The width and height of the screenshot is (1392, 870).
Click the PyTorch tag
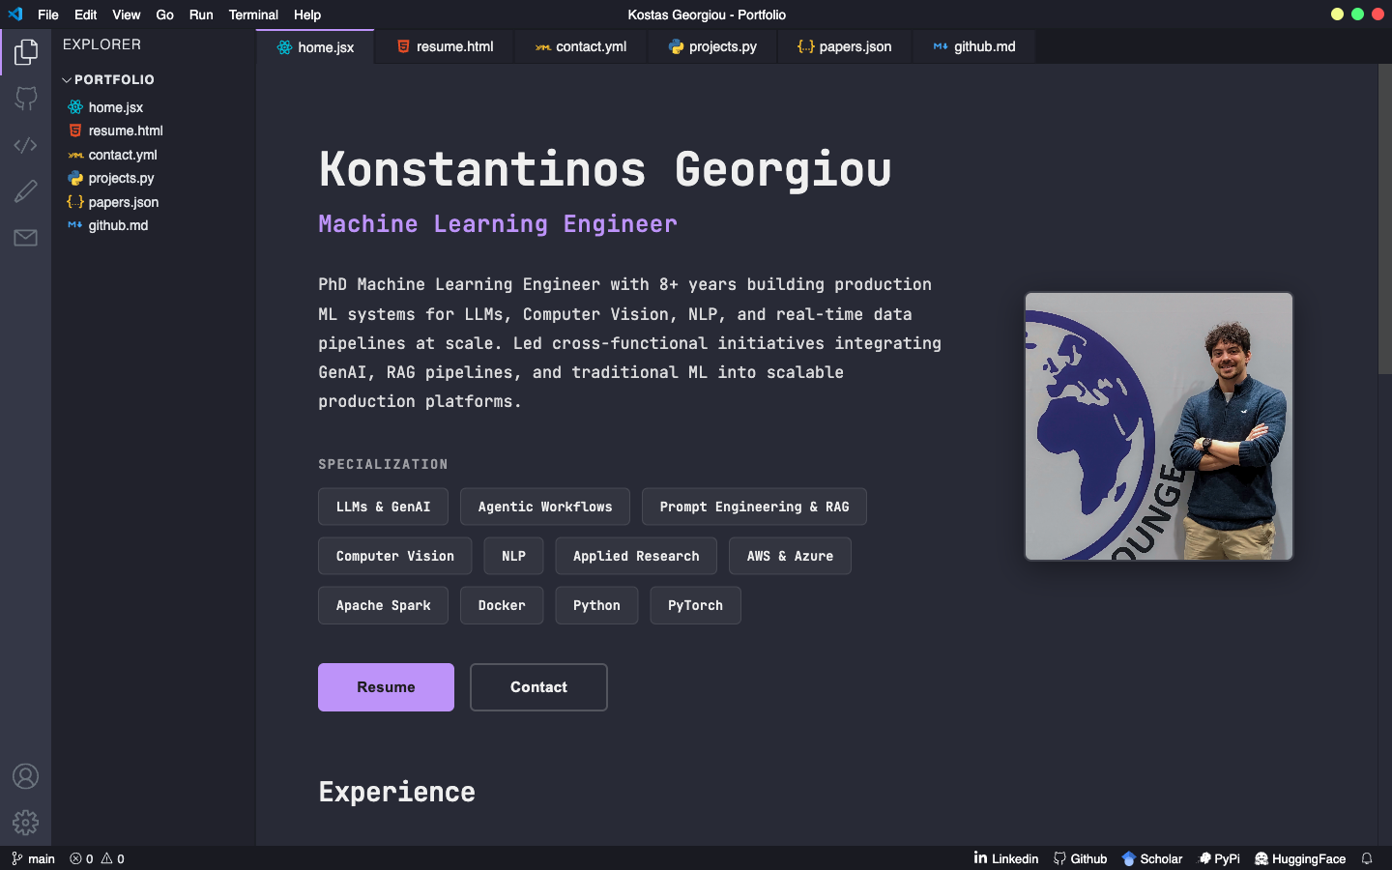point(695,605)
